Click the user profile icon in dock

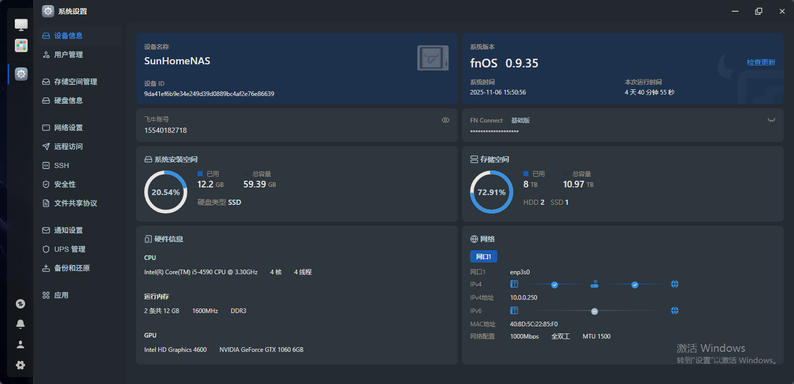20,345
